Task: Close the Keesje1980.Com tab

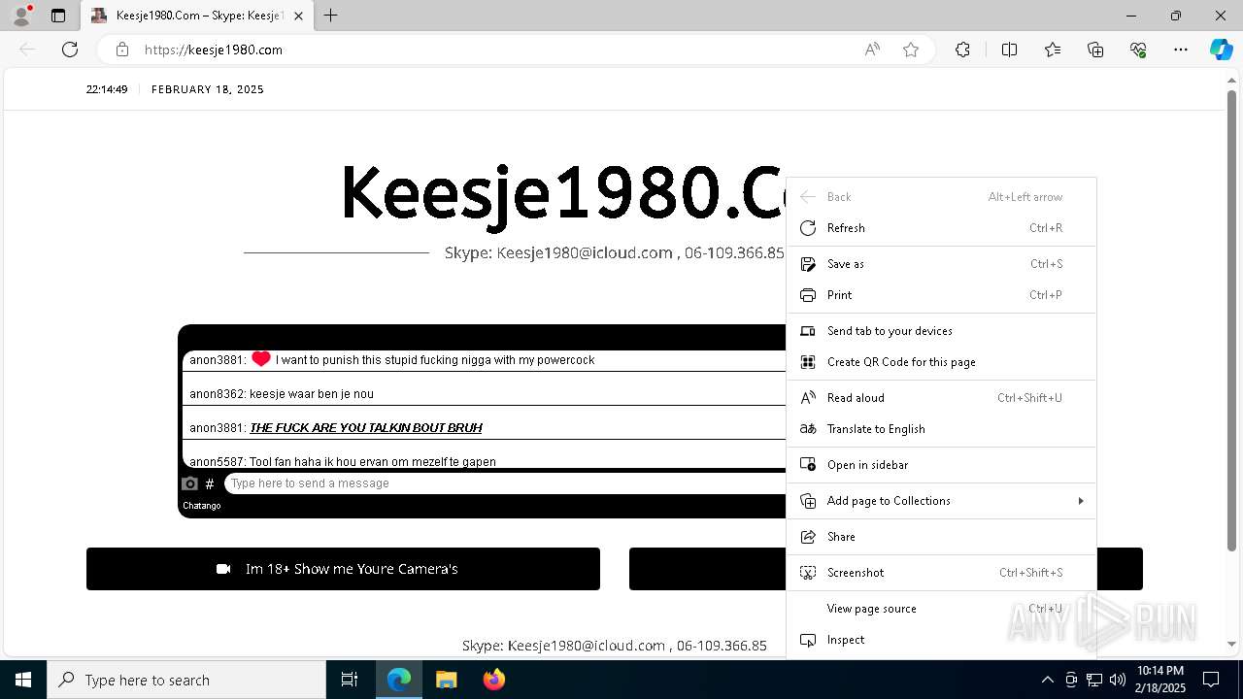Action: click(x=298, y=16)
